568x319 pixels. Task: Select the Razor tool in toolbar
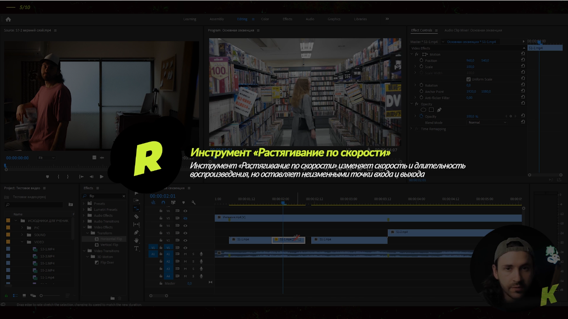137,216
